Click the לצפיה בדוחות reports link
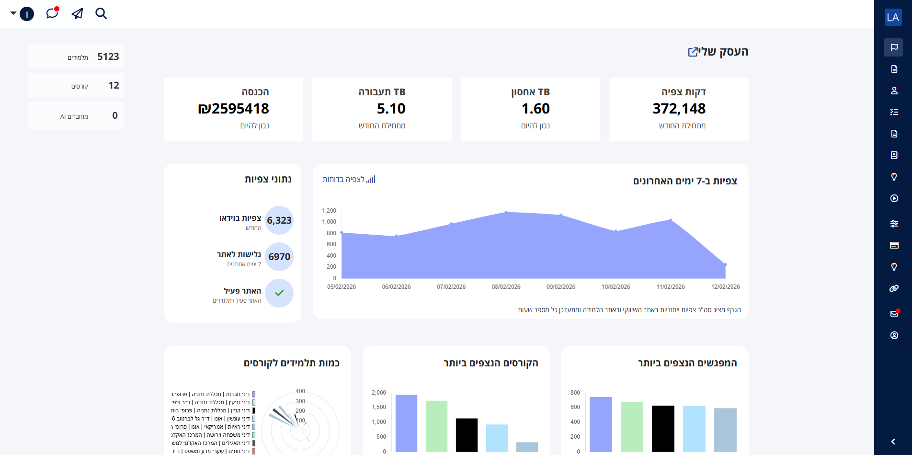 [x=349, y=180]
